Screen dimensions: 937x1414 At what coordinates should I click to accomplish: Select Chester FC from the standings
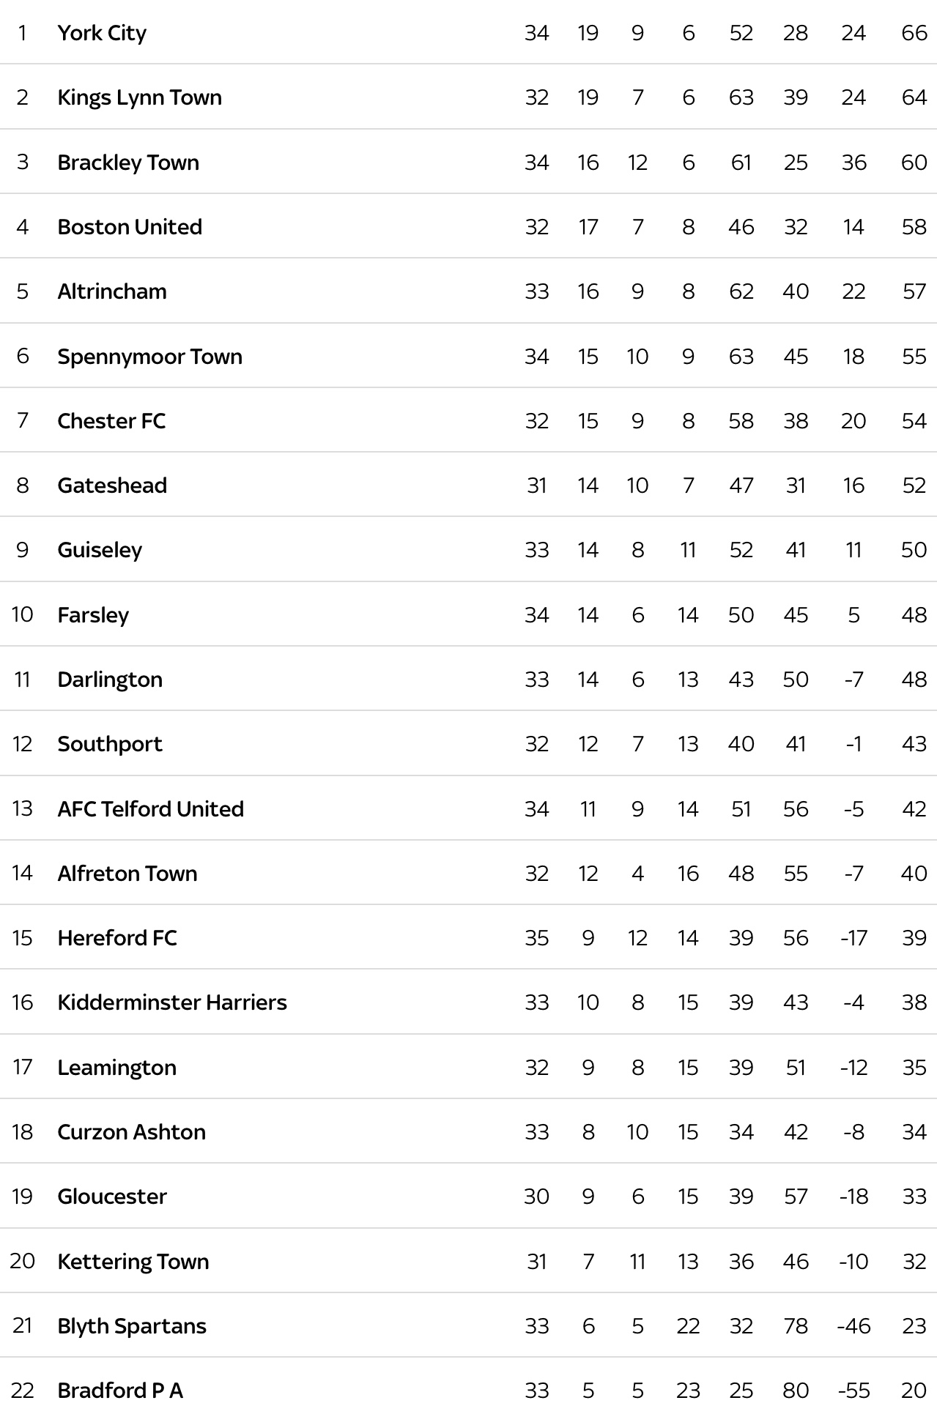tap(111, 421)
